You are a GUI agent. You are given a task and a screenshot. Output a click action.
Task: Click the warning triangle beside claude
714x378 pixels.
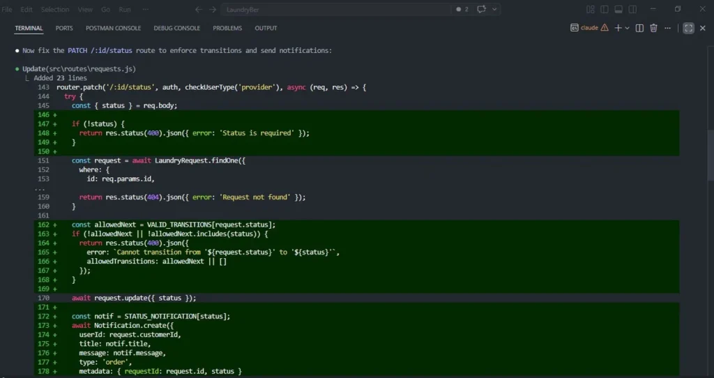(x=605, y=28)
